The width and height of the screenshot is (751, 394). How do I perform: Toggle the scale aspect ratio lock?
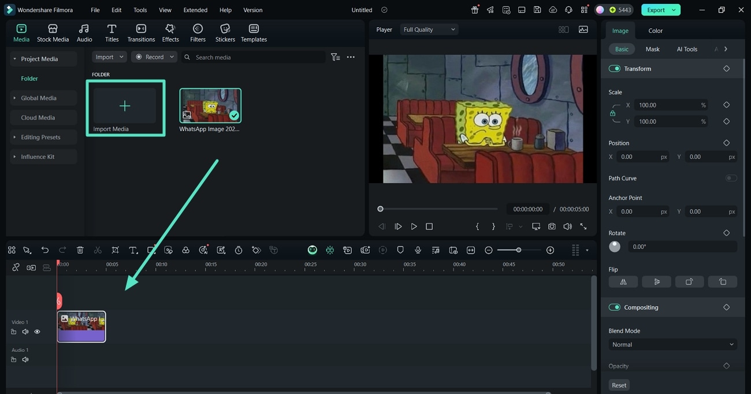tap(612, 113)
